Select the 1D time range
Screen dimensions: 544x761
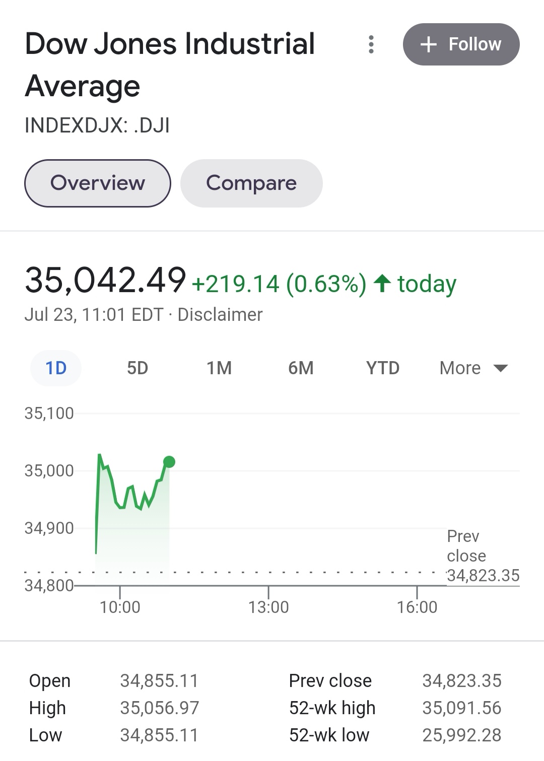point(56,368)
